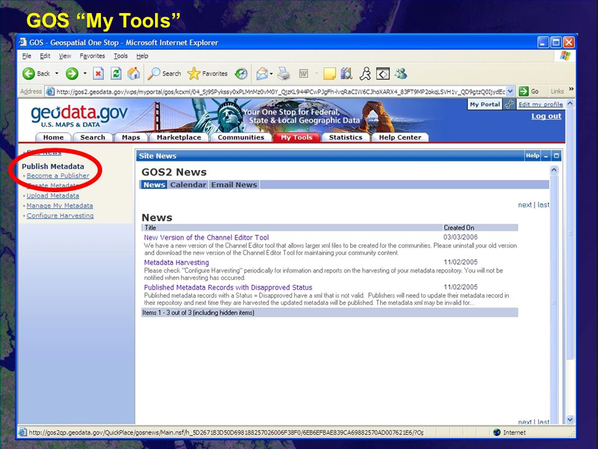
Task: Open the Help menu in menu bar
Action: [x=142, y=56]
